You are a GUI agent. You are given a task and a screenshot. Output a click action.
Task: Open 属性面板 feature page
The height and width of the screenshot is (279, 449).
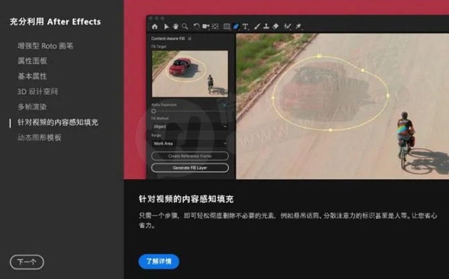[x=32, y=61]
